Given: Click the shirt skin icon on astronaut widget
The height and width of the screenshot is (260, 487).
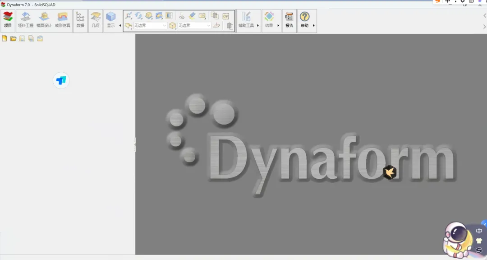Looking at the screenshot, I should [x=479, y=241].
